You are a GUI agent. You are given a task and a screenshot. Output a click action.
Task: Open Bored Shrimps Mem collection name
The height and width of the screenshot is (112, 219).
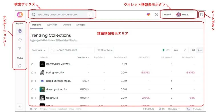coord(59,81)
